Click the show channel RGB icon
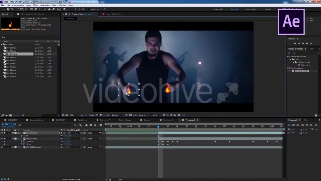321x181 pixels. 108,115
